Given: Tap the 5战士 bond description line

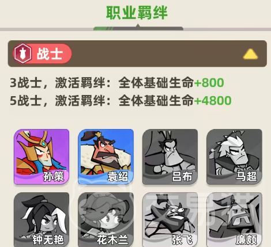Looking at the screenshot, I should coord(121,101).
